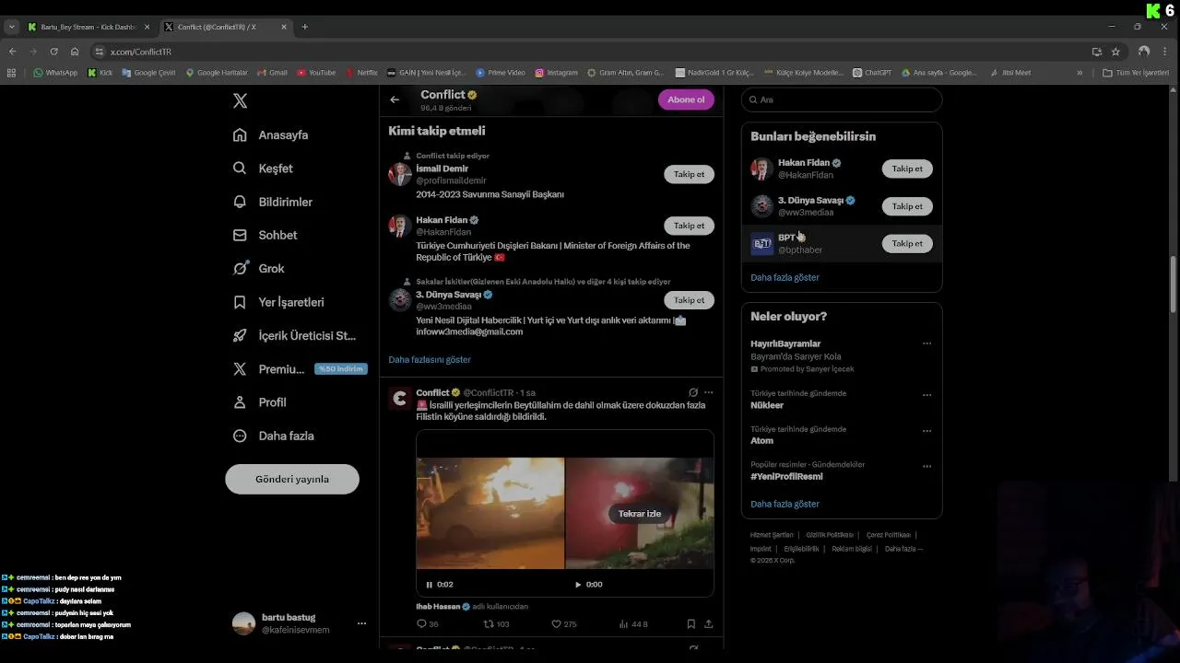Open Gizlilik Politikası footer link

(830, 535)
